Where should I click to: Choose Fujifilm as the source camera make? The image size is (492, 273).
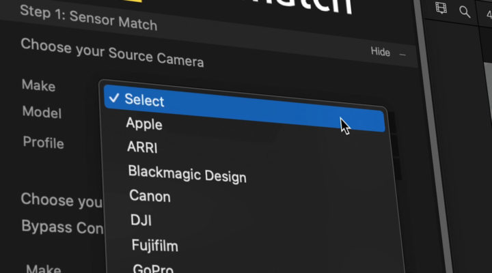154,245
